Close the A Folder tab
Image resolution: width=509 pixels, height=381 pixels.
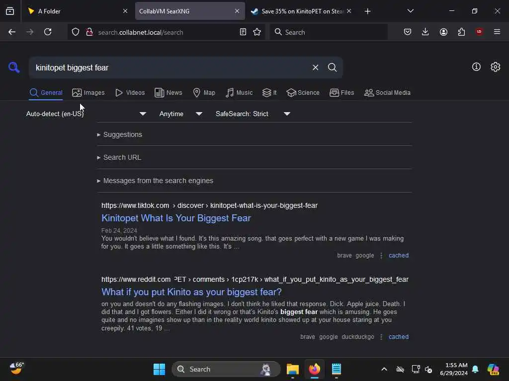pyautogui.click(x=125, y=11)
